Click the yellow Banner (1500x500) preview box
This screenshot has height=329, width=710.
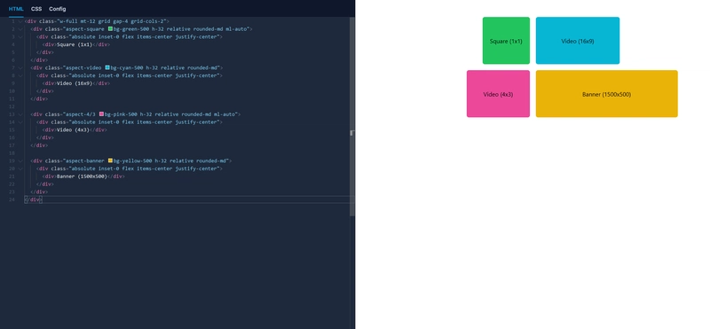coord(607,94)
